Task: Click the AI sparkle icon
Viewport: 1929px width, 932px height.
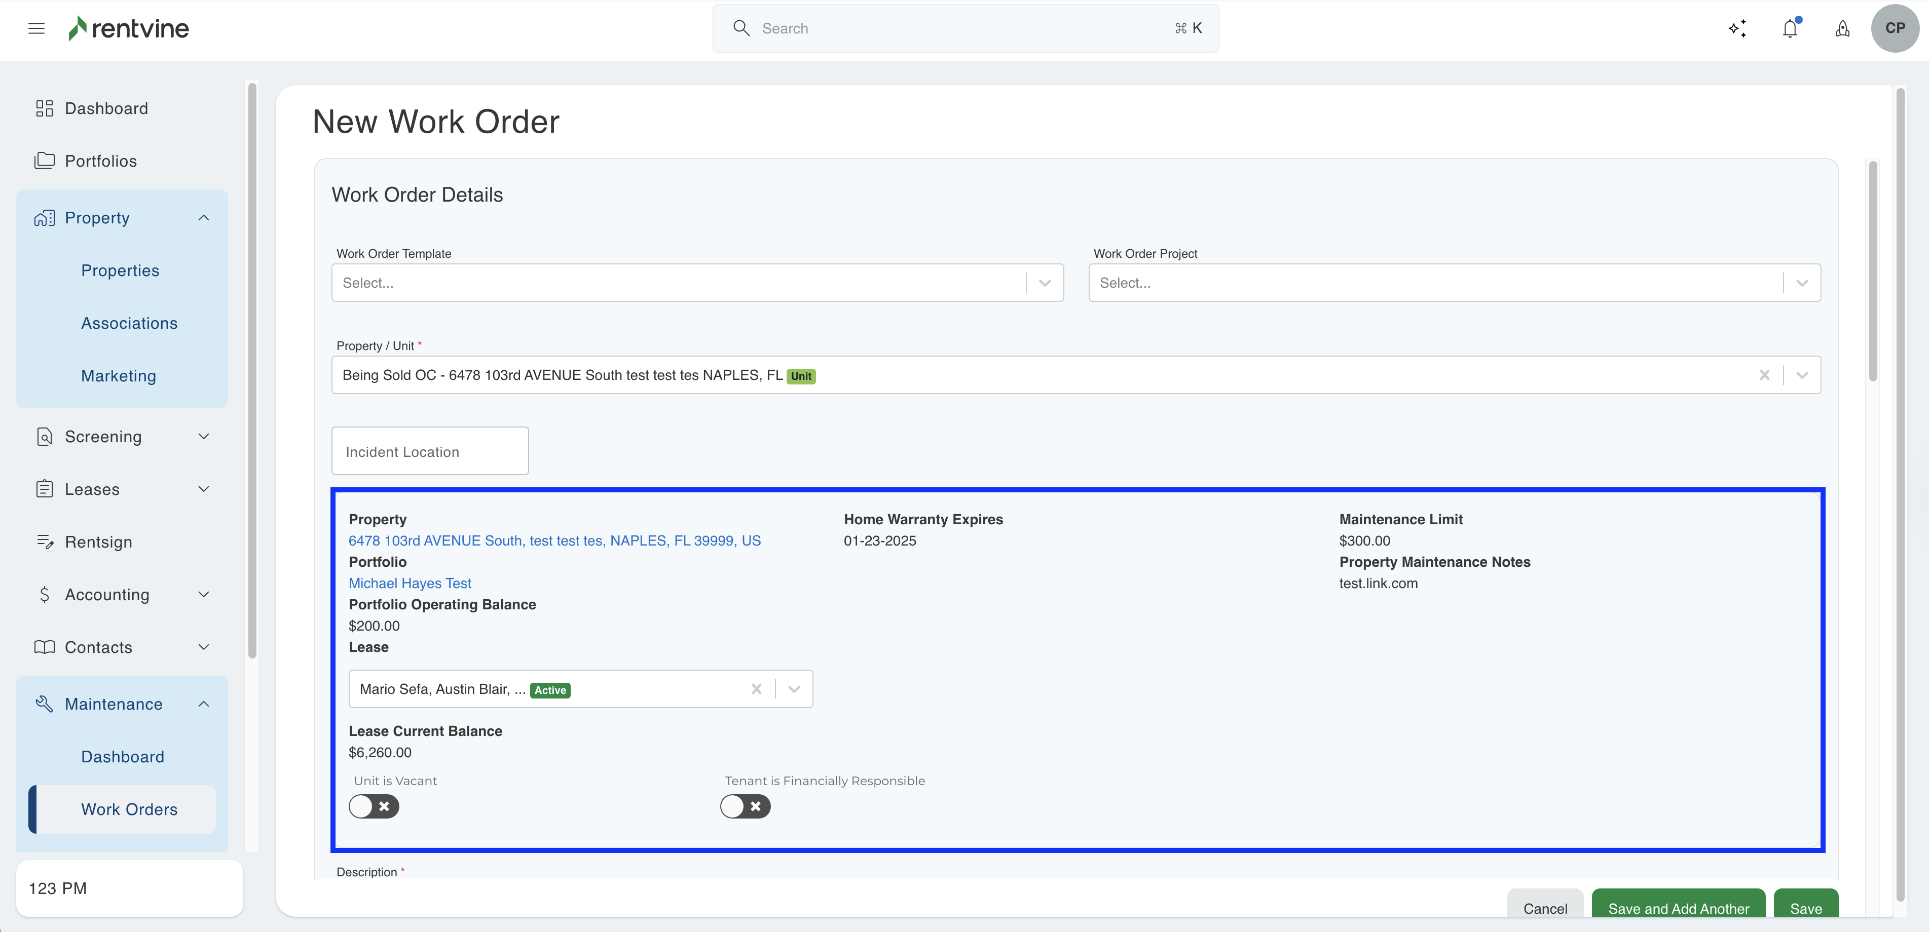Action: (1737, 28)
